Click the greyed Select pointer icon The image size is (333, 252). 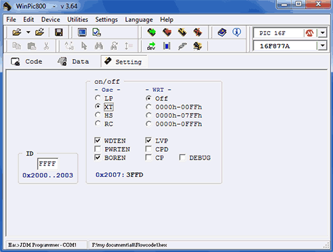tap(84, 46)
